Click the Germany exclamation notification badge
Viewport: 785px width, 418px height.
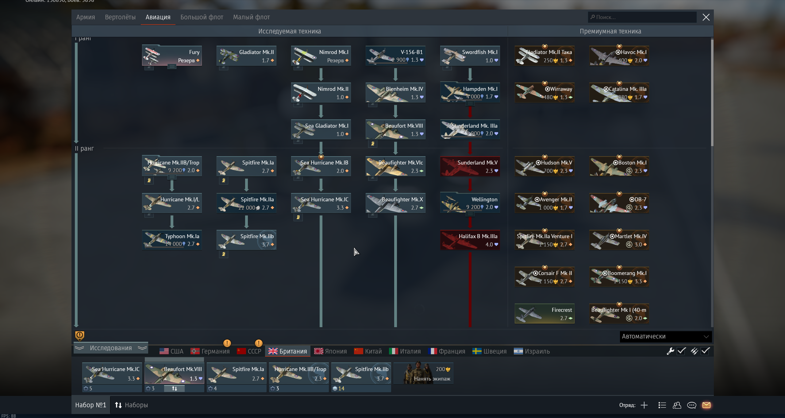point(227,343)
